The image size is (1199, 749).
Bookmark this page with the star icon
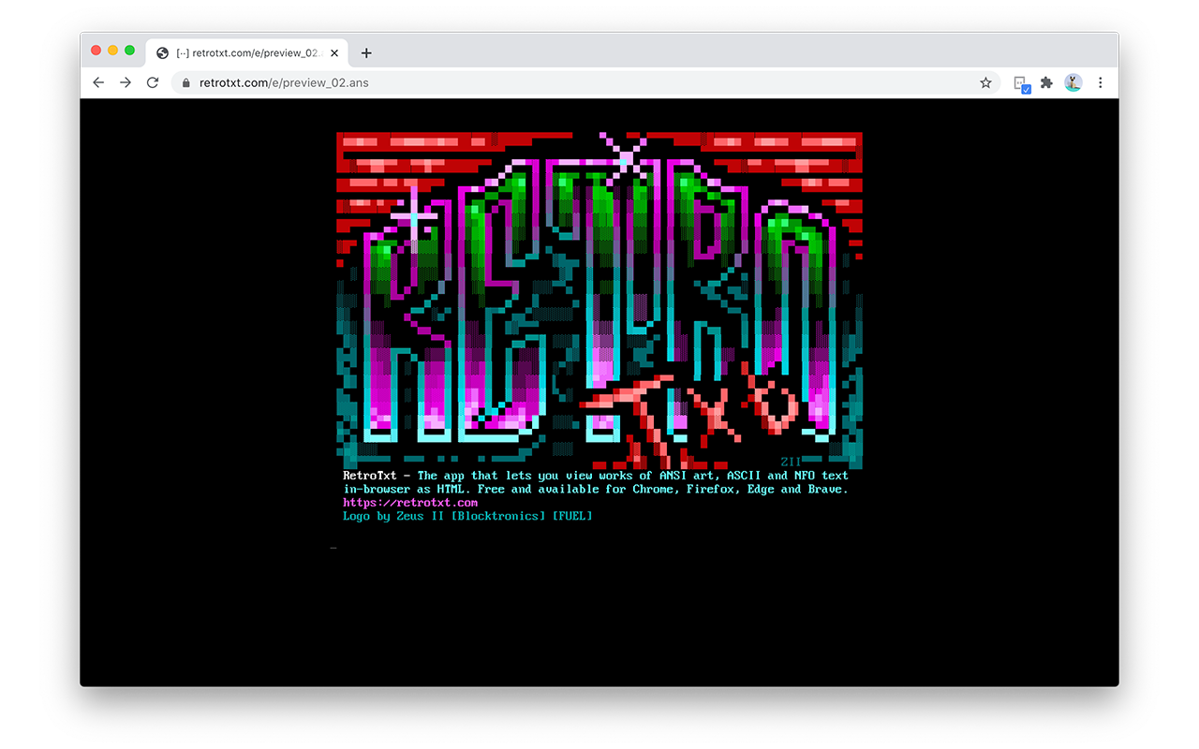pyautogui.click(x=985, y=82)
